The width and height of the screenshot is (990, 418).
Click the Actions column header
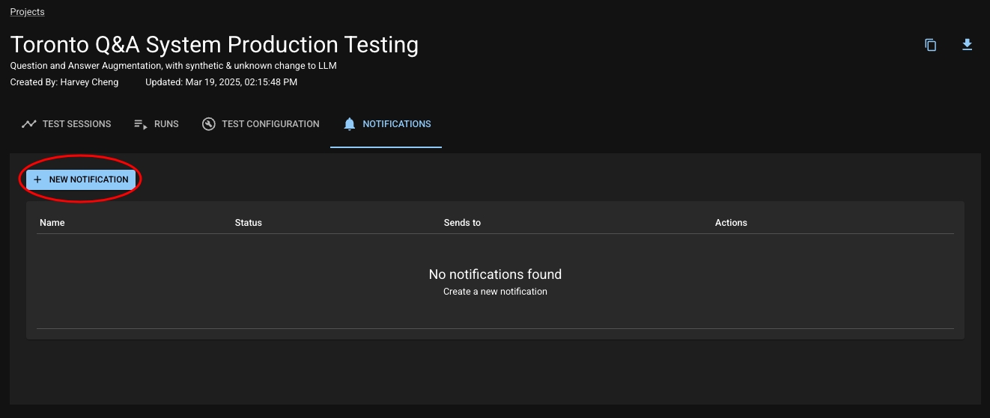coord(731,223)
